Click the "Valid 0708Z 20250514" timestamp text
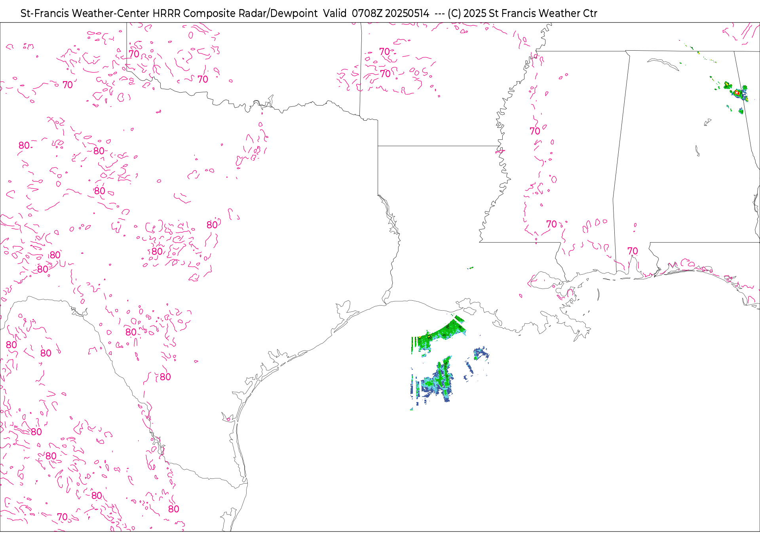Screen dimensions: 760x554 pos(376,13)
